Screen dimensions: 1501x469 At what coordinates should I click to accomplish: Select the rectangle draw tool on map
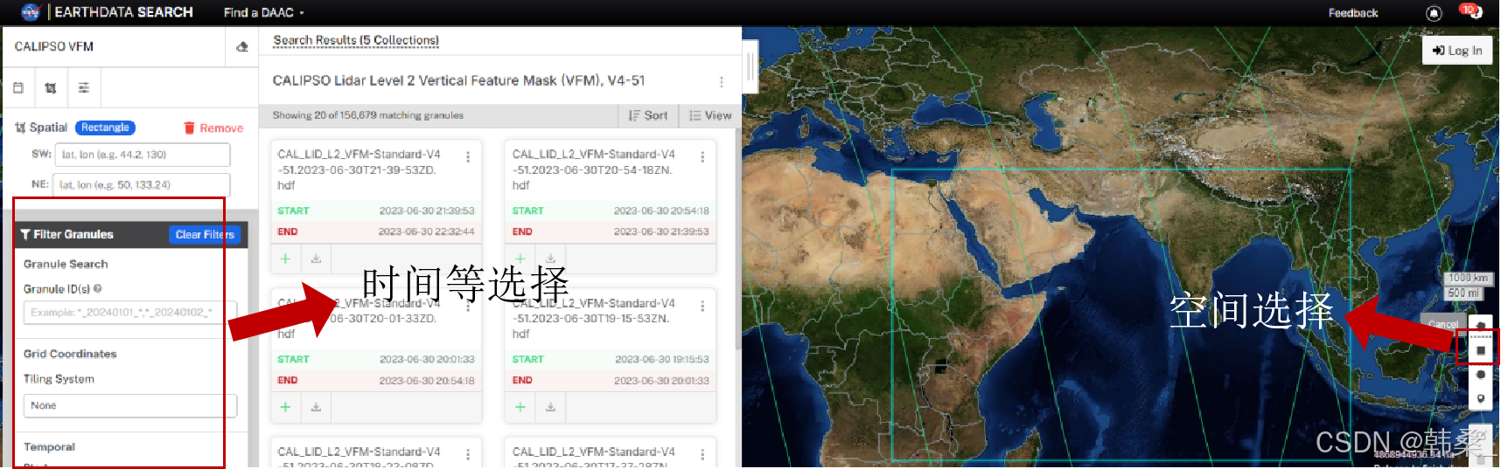point(1480,350)
